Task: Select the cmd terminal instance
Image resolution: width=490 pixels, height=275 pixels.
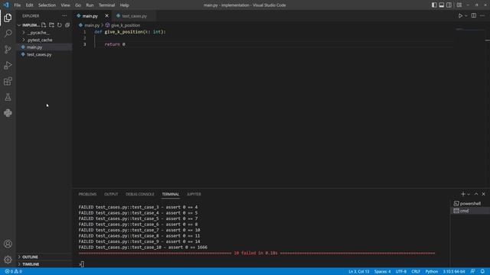Action: pos(469,211)
